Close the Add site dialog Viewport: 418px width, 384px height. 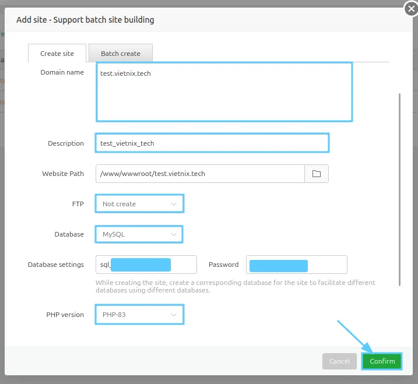point(411,9)
